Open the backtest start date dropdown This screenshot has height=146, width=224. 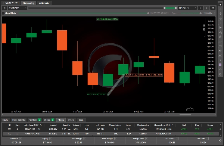(18, 8)
